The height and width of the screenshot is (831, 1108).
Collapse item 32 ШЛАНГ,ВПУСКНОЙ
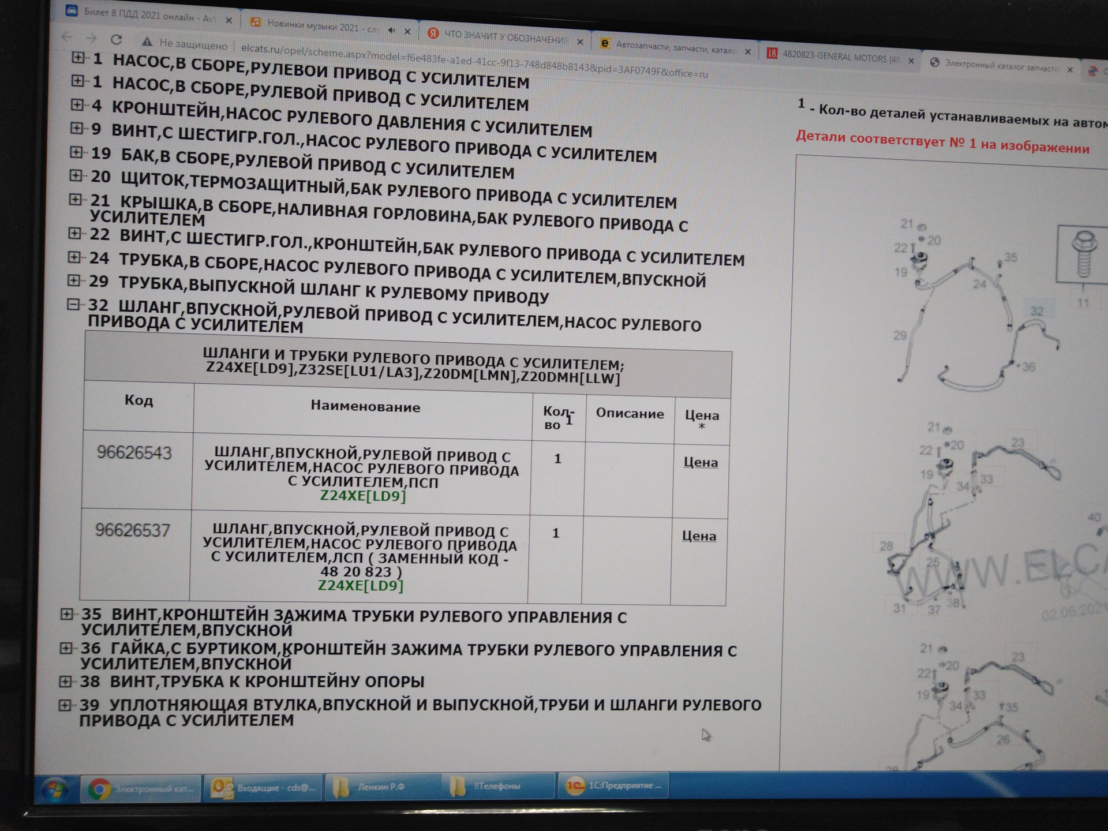pos(73,304)
